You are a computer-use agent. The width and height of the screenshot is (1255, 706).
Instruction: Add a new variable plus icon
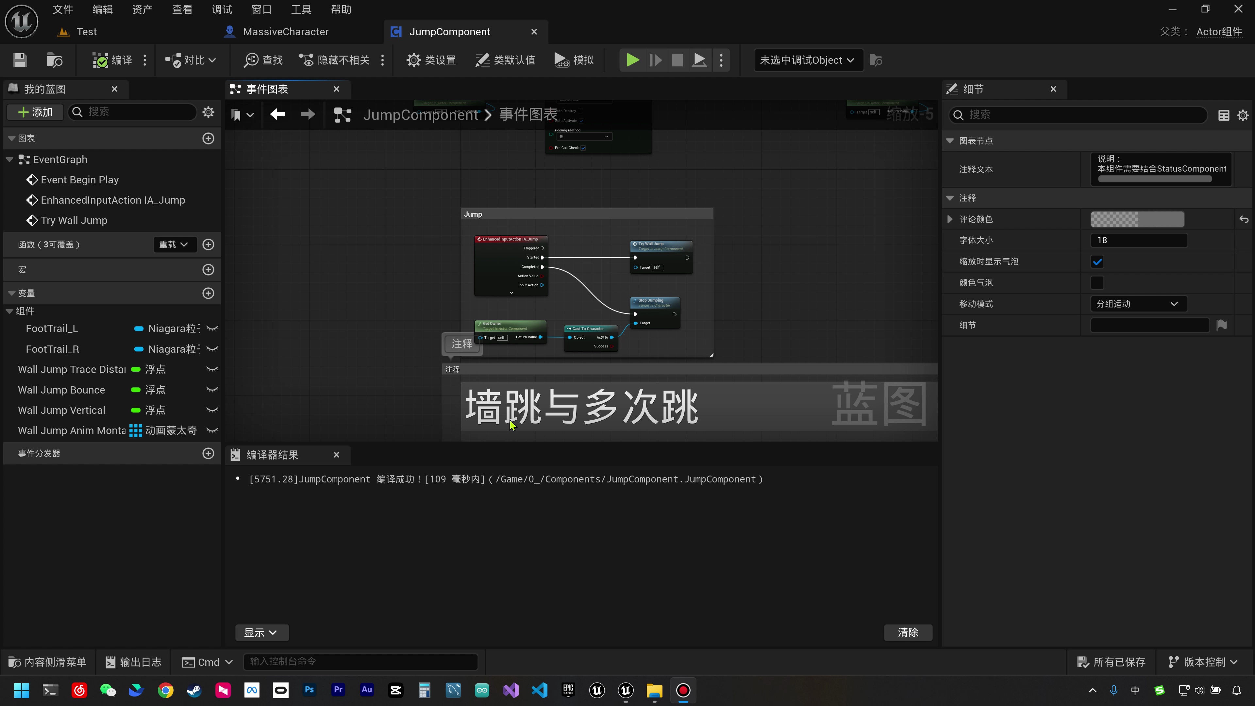pos(209,293)
